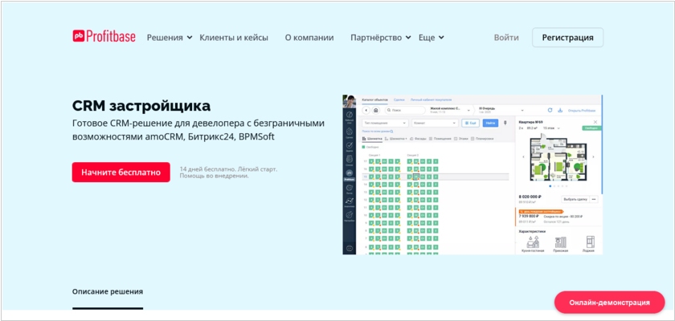
Task: Open the dashboard gauge icon in the CRM sidebar
Action: [x=350, y=115]
